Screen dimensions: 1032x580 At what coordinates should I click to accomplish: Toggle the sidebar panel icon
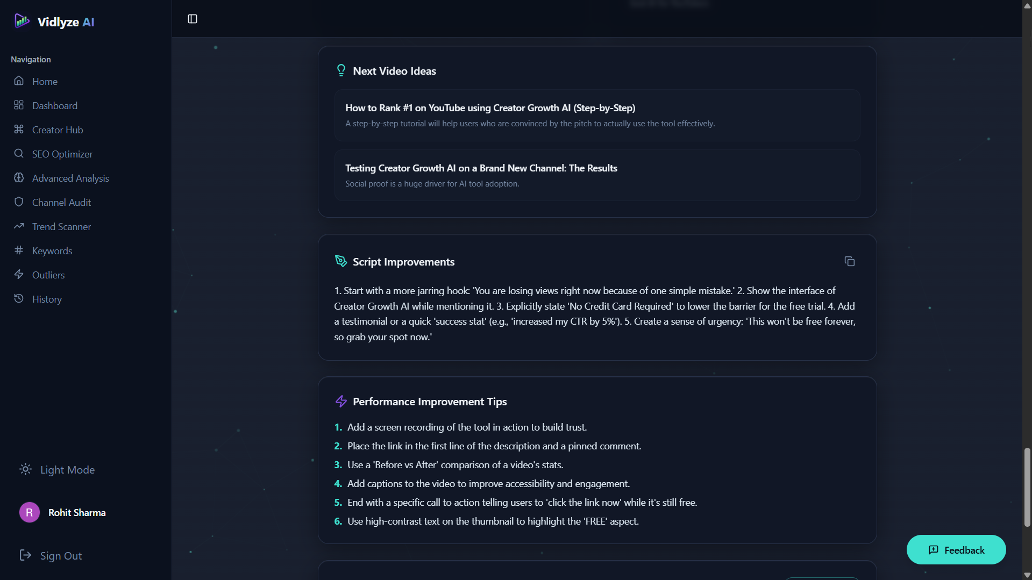click(193, 19)
